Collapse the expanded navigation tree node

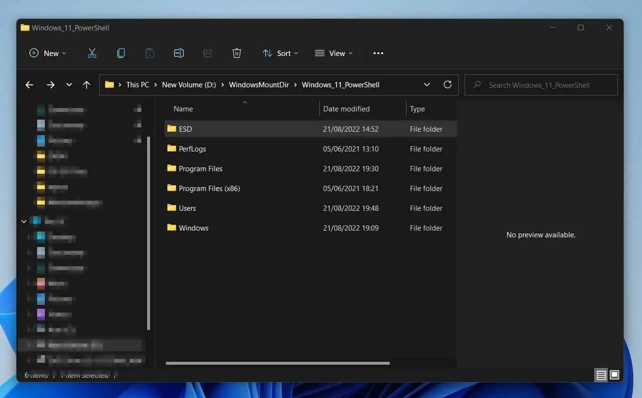pos(24,221)
